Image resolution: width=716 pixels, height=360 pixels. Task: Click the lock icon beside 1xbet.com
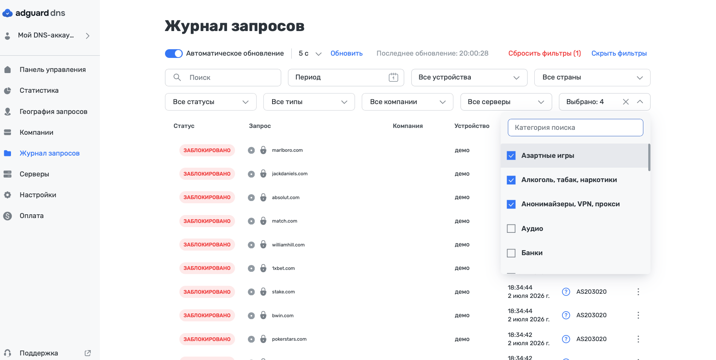click(263, 268)
